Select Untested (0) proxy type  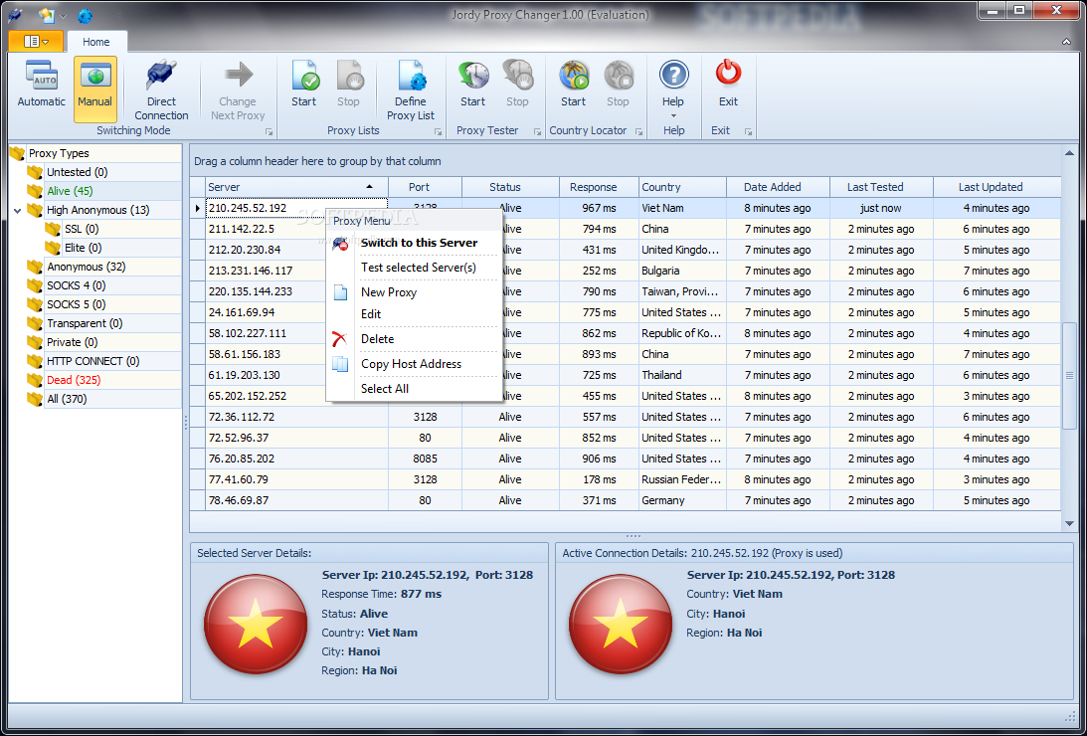click(77, 172)
